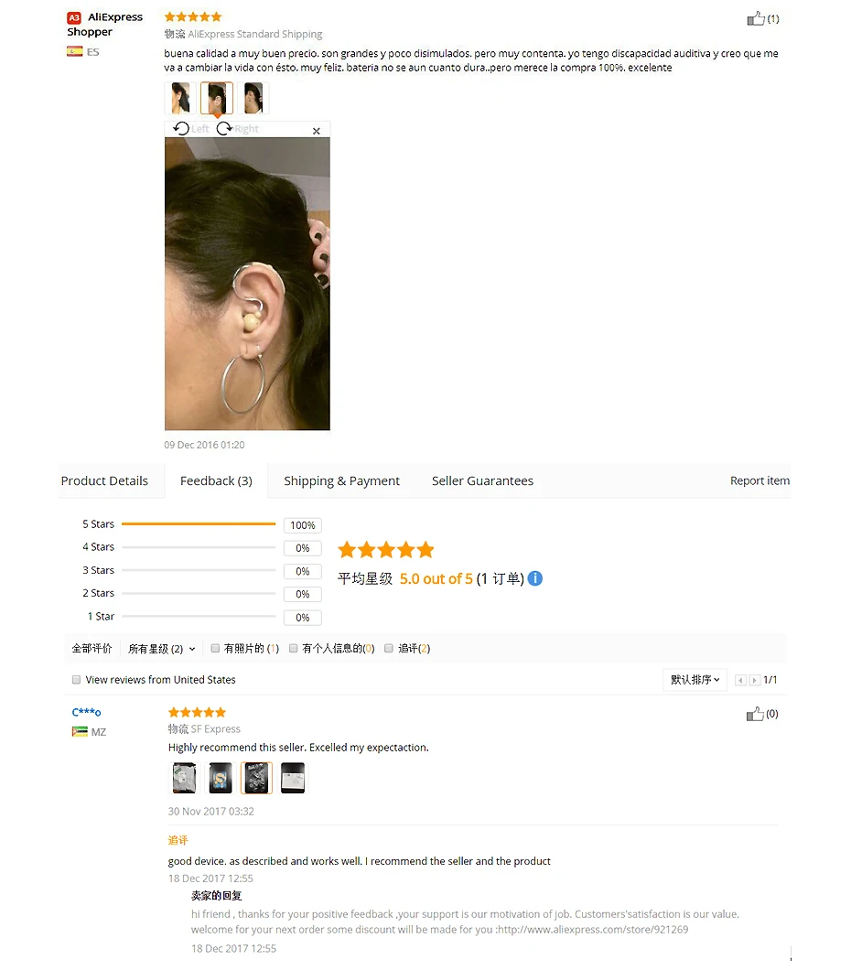This screenshot has height=970, width=851.
Task: Check View reviews from United States
Action: [x=76, y=680]
